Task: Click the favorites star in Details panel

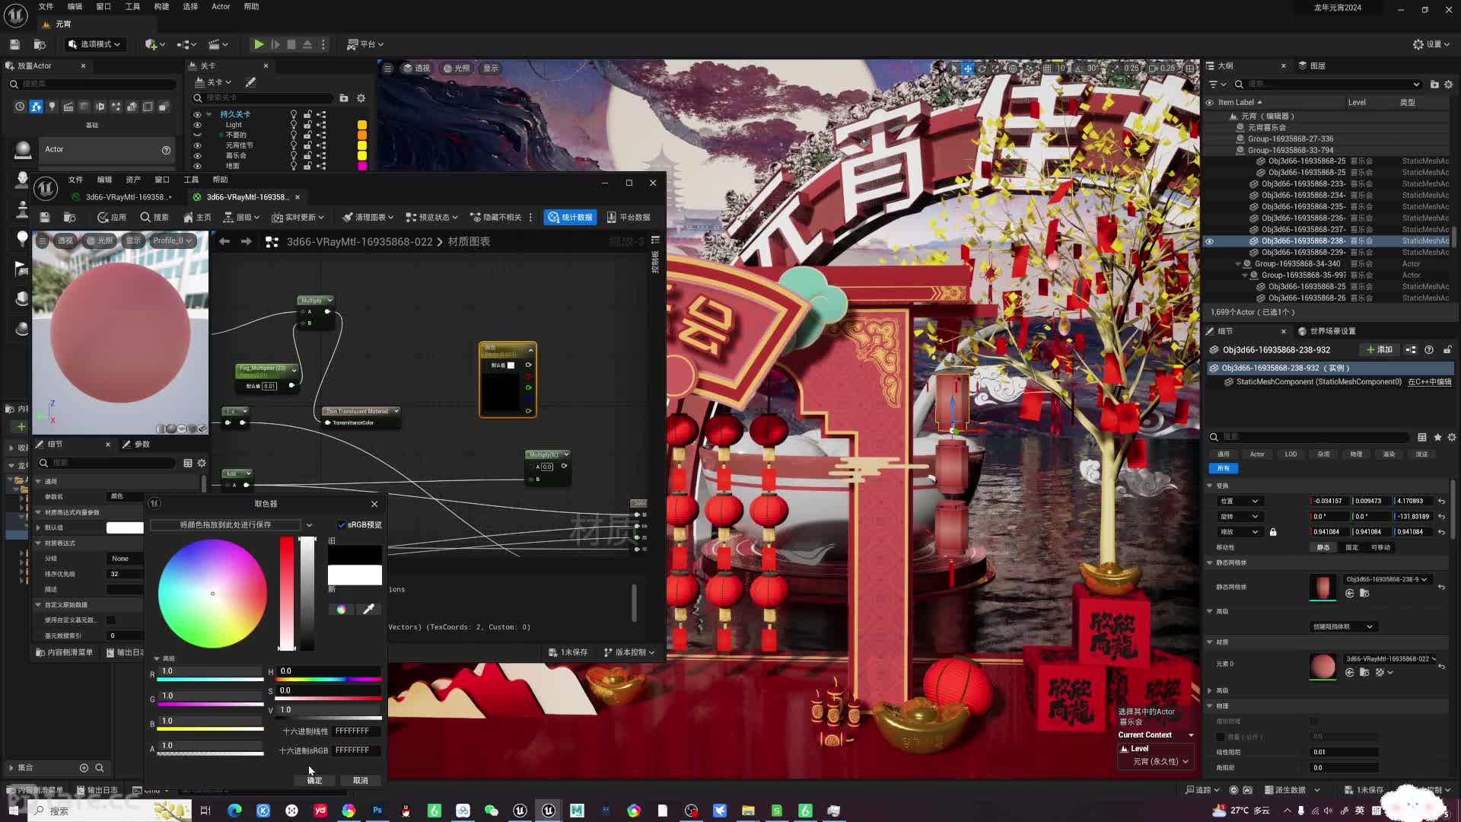Action: click(x=1437, y=437)
